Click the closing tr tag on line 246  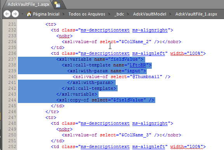pos(52,112)
